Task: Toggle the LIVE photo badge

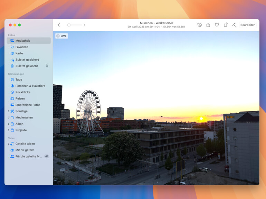Action: [61, 36]
